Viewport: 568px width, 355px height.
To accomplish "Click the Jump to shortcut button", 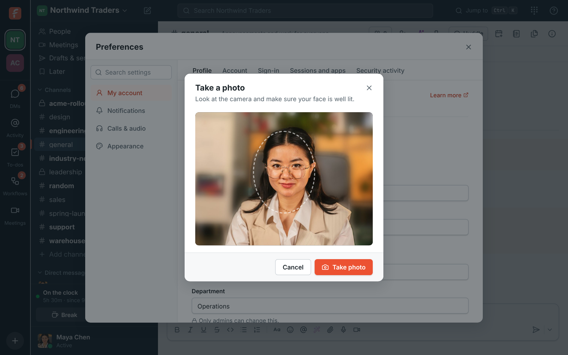I will tap(486, 11).
